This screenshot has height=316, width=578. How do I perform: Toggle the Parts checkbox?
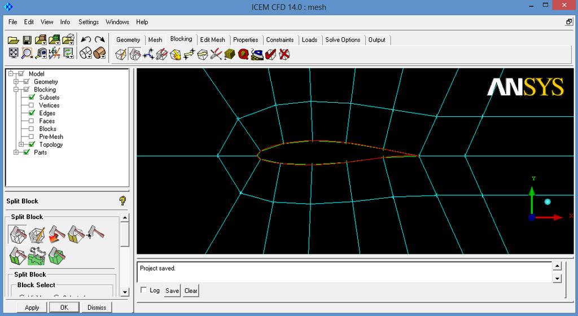[x=27, y=152]
